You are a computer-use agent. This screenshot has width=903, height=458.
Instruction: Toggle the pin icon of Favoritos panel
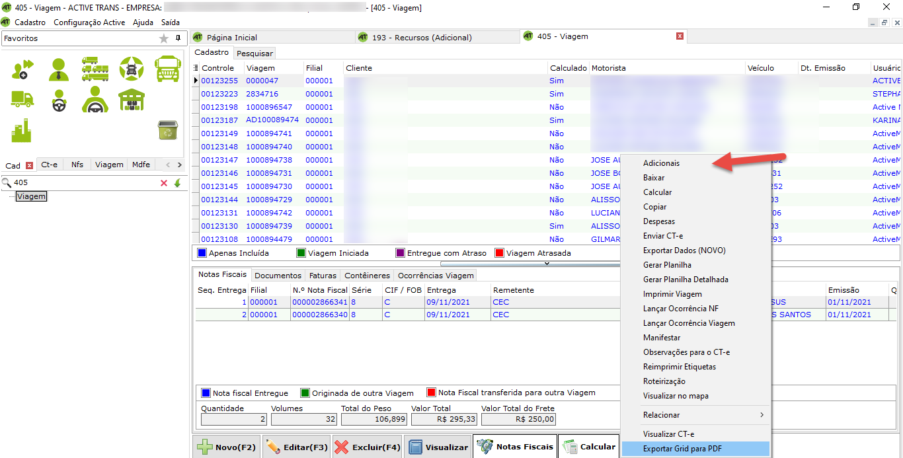178,38
